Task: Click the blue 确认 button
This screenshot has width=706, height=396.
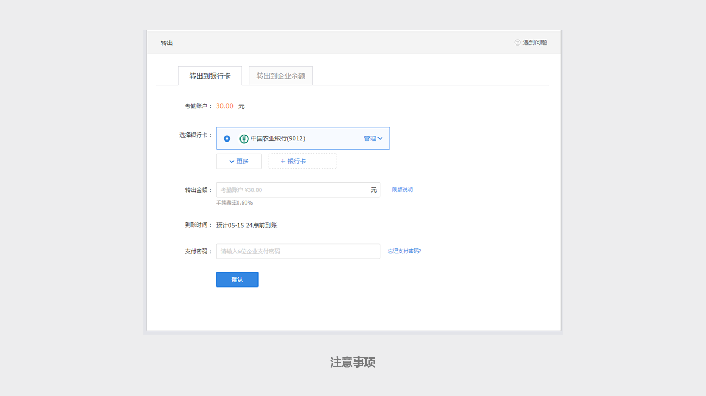Action: pyautogui.click(x=237, y=279)
